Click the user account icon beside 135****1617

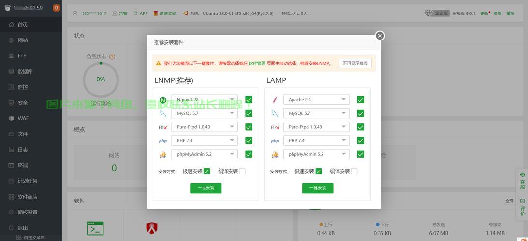pos(75,13)
